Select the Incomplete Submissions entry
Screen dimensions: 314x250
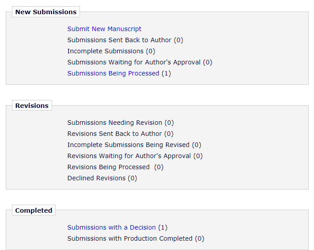(105, 51)
